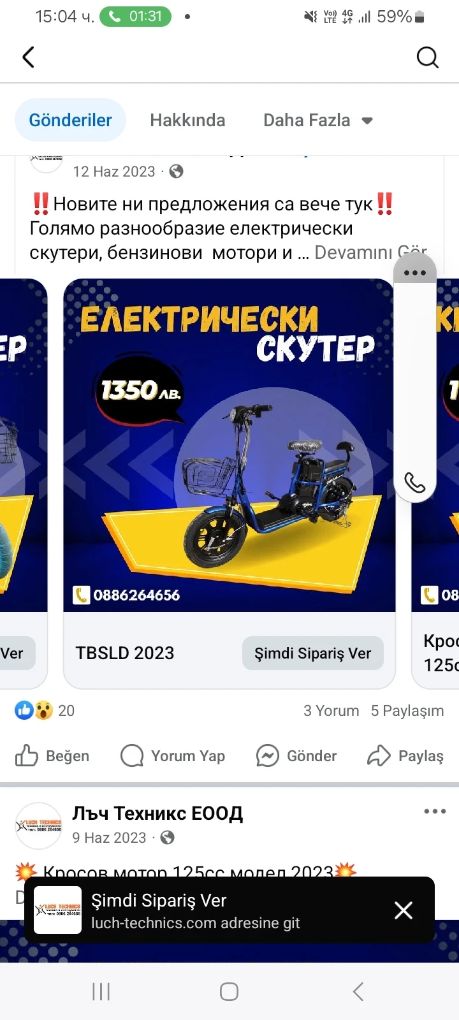Open options for Лъч Техникс post
Image resolution: width=459 pixels, height=1020 pixels.
tap(435, 812)
